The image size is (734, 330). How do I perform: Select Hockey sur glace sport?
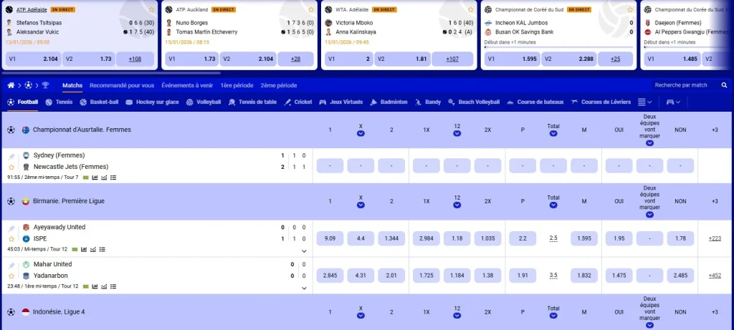[x=152, y=102]
